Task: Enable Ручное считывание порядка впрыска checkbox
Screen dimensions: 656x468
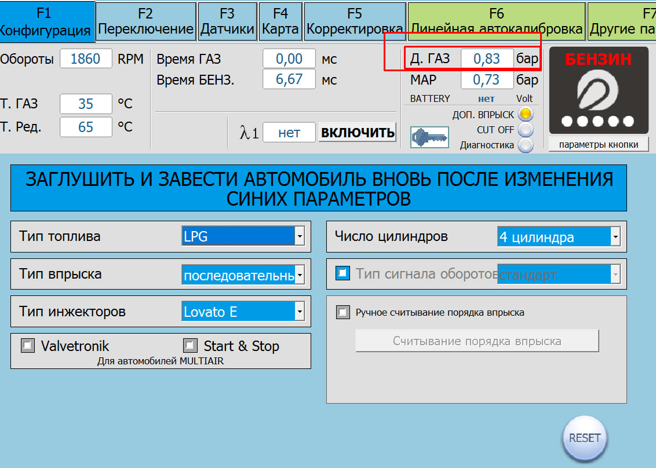Action: [343, 312]
